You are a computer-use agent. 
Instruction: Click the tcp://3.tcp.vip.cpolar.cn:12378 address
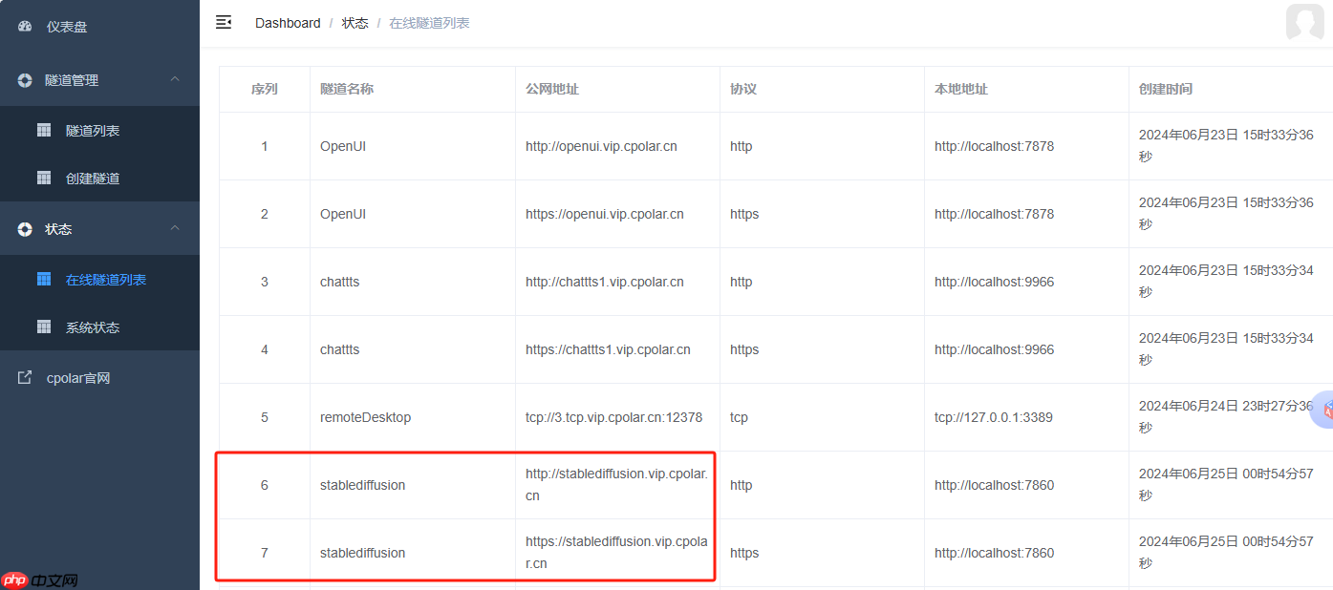tap(614, 417)
